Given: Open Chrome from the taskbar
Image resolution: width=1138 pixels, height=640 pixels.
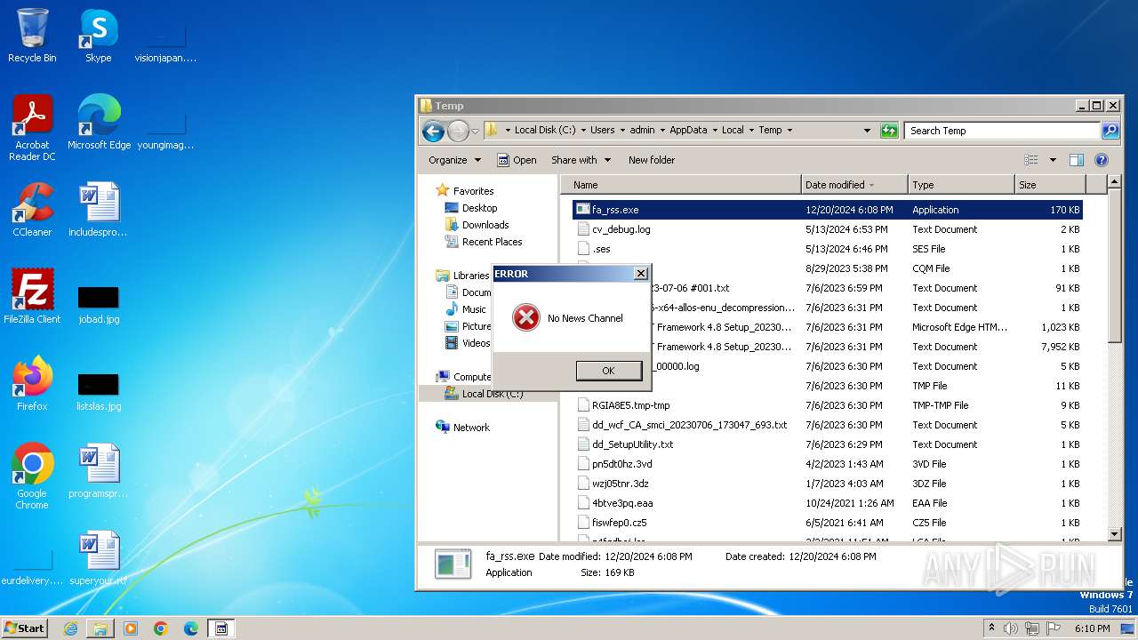Looking at the screenshot, I should [161, 628].
